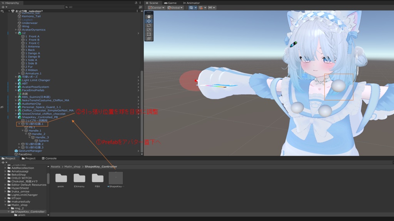Image resolution: width=394 pixels, height=221 pixels.
Task: Switch to the Animator tab
Action: click(192, 3)
